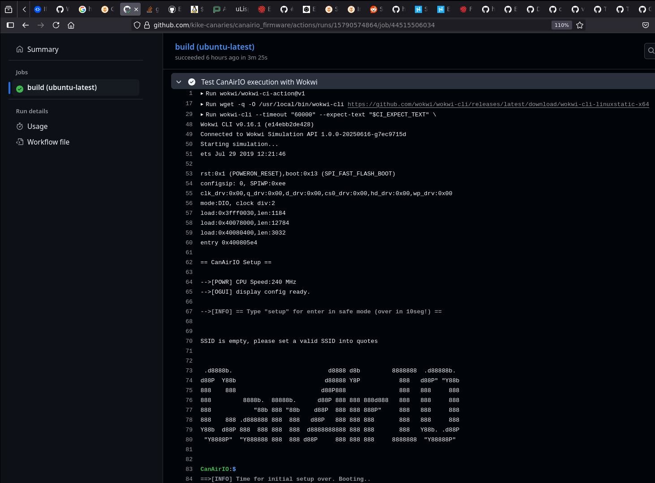Go back to previous page
Viewport: 655px width, 483px height.
click(x=26, y=25)
